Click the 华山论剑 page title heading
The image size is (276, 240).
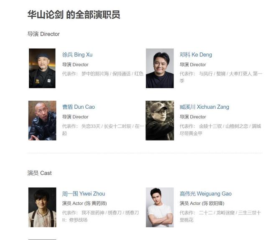(x=74, y=15)
